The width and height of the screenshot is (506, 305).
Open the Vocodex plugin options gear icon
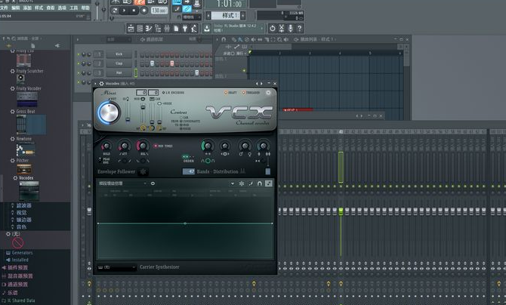point(101,84)
